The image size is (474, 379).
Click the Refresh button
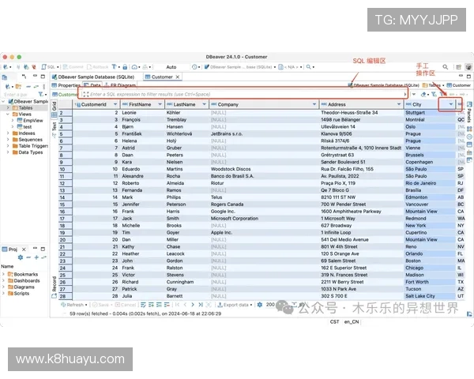[73, 305]
